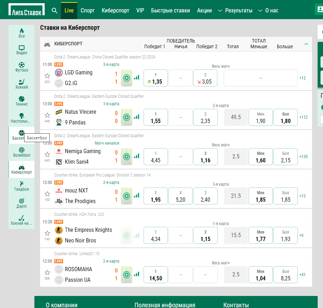Open Быстрые ставки menu item
This screenshot has height=308, width=323.
click(x=170, y=11)
